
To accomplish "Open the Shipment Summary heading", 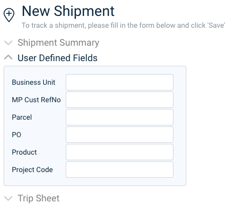I will pos(59,43).
